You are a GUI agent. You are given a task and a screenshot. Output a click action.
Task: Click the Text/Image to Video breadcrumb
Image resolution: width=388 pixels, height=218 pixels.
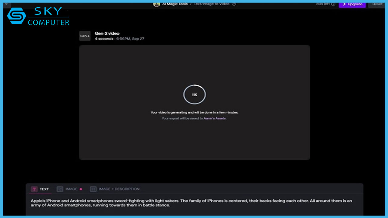212,4
